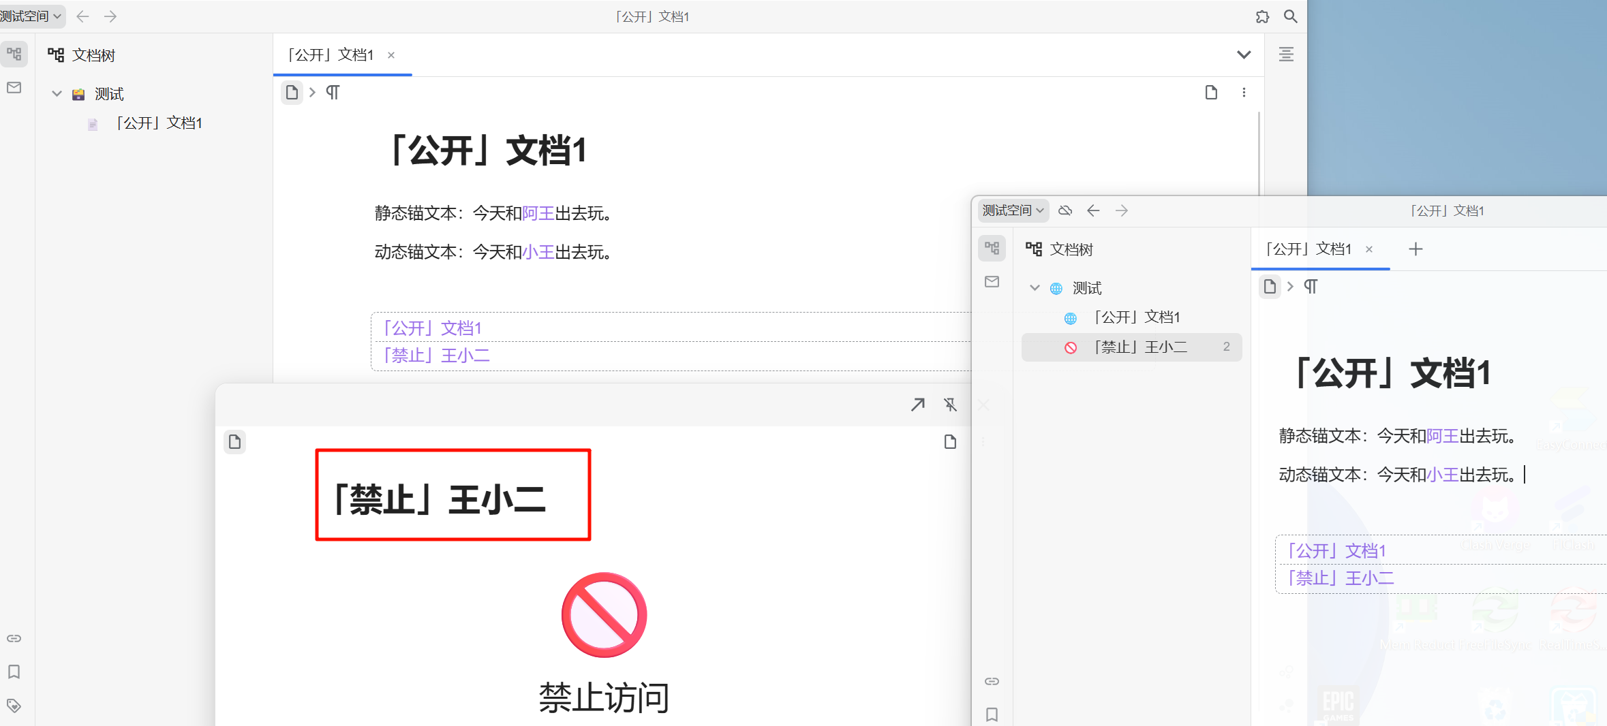Follow the 阿王 link in left window
This screenshot has height=726, width=1607.
coord(538,214)
